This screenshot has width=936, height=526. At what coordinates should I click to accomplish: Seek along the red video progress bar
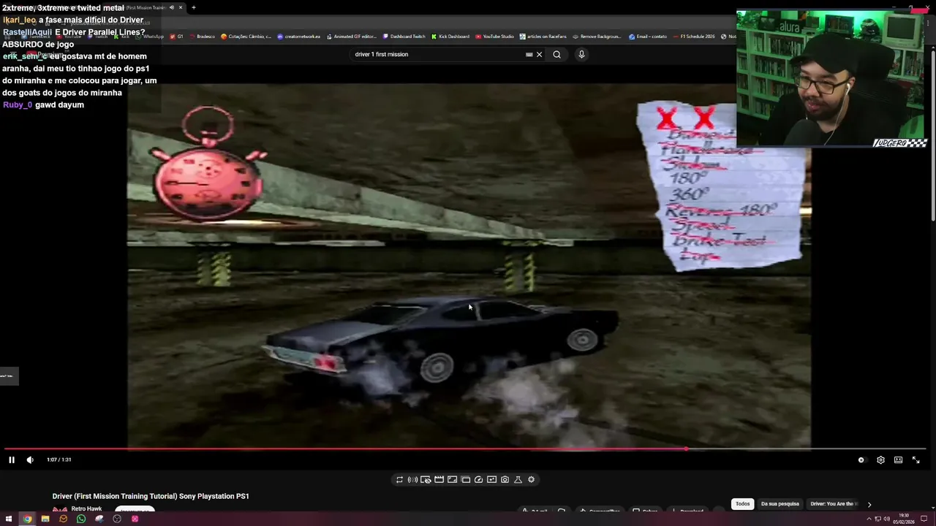465,449
